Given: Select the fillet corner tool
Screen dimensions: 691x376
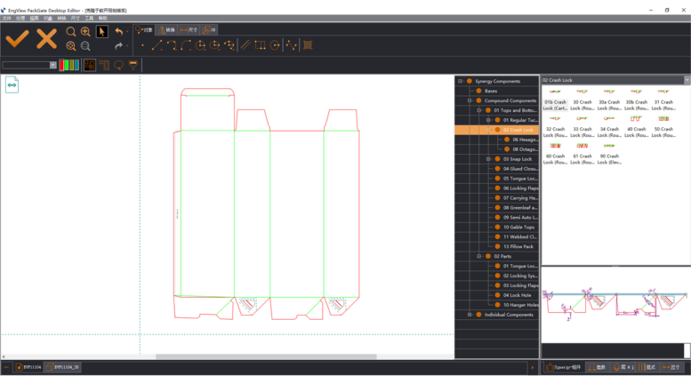Looking at the screenshot, I should point(186,45).
